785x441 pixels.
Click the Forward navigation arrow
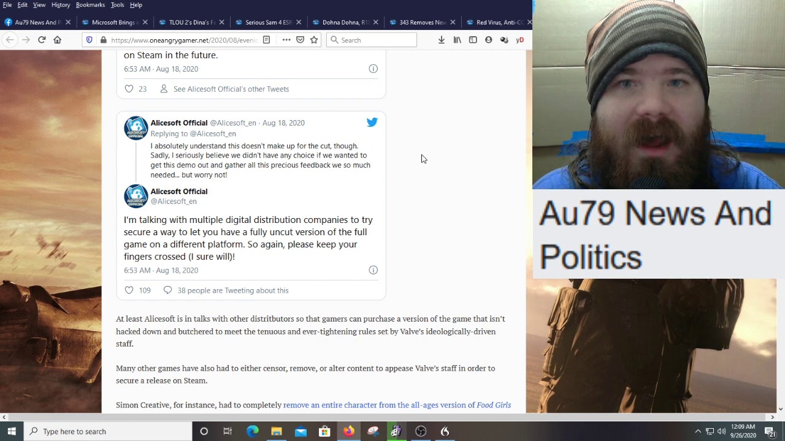26,40
